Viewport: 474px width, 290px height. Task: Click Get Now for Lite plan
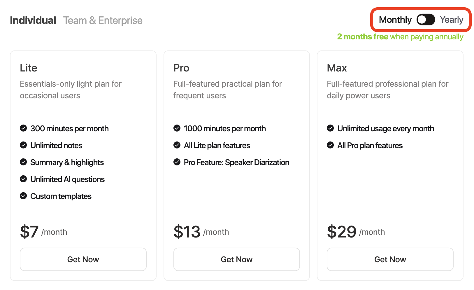click(83, 259)
